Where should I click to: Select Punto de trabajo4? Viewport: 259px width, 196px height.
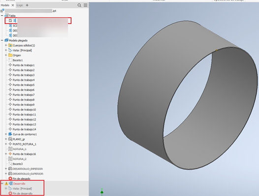click(24, 80)
